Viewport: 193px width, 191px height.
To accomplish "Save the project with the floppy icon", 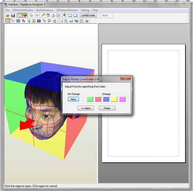I will 13,15.
